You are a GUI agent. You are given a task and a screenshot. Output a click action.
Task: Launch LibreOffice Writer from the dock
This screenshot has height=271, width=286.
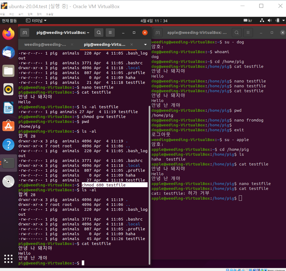[8, 108]
